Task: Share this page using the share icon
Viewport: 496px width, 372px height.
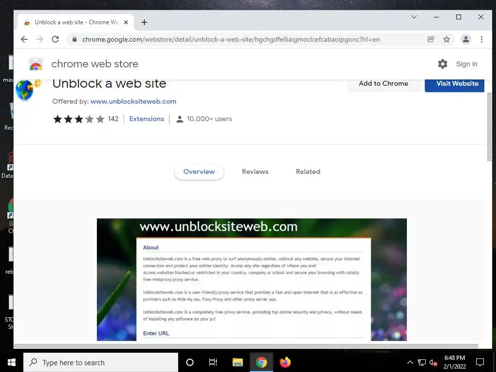Action: [x=431, y=39]
